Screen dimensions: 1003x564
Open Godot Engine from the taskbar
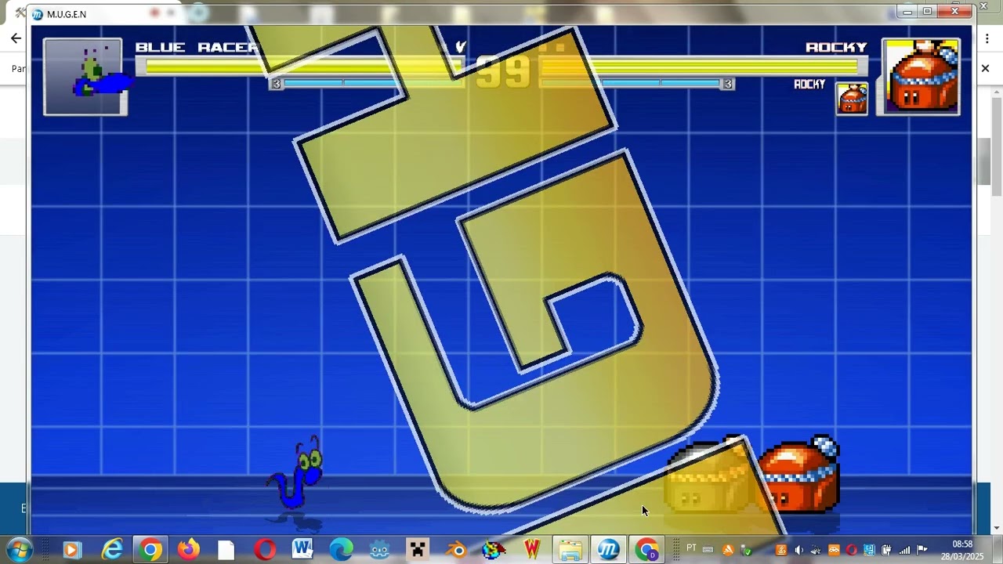click(x=379, y=550)
